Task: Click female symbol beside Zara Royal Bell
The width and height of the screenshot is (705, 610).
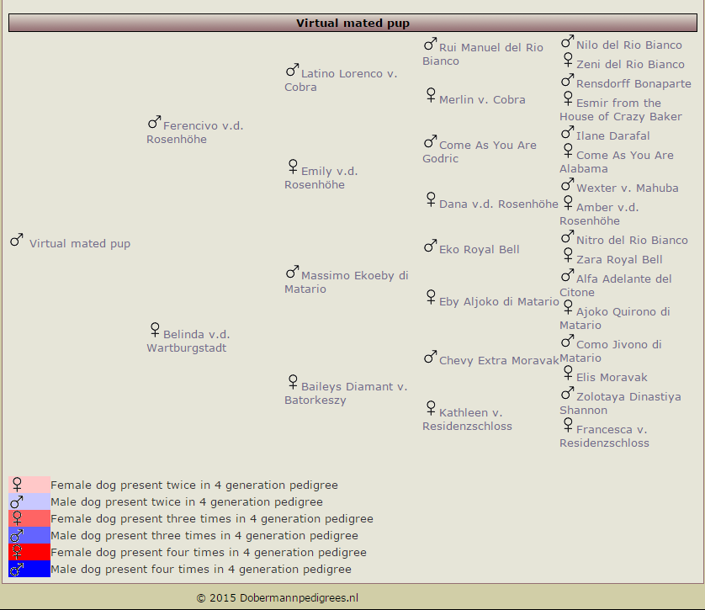Action: click(x=568, y=255)
